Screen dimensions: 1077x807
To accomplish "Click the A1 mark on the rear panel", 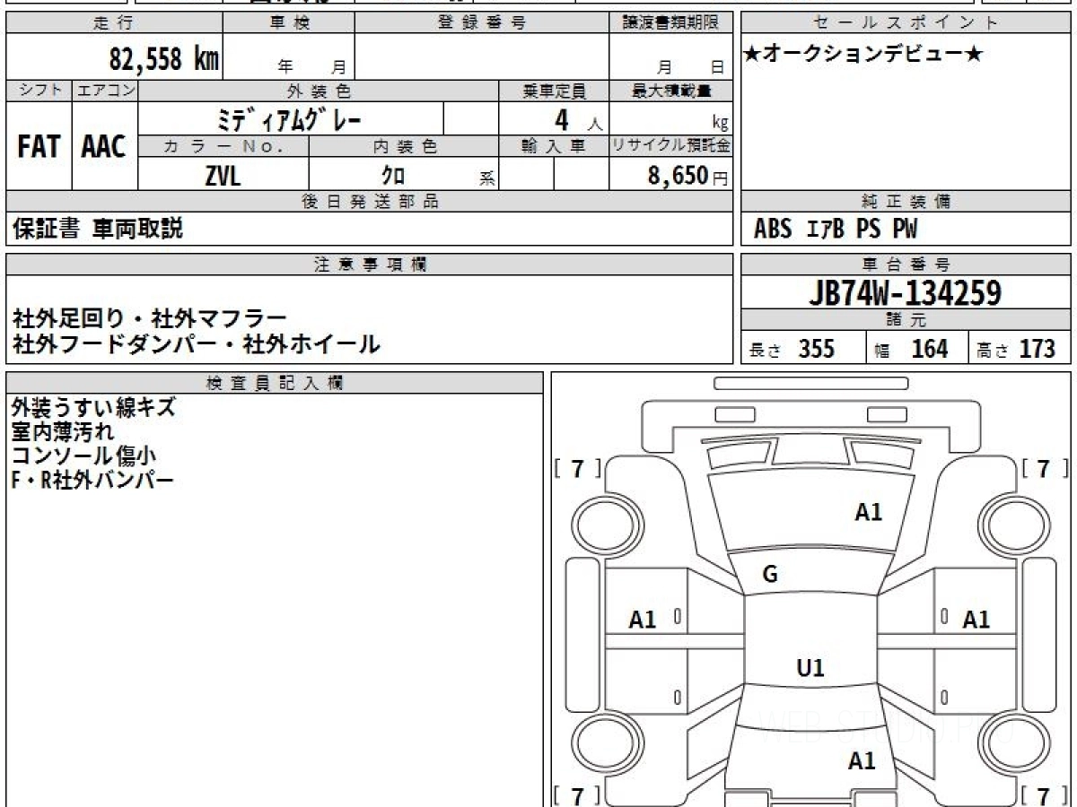I will pos(862,762).
